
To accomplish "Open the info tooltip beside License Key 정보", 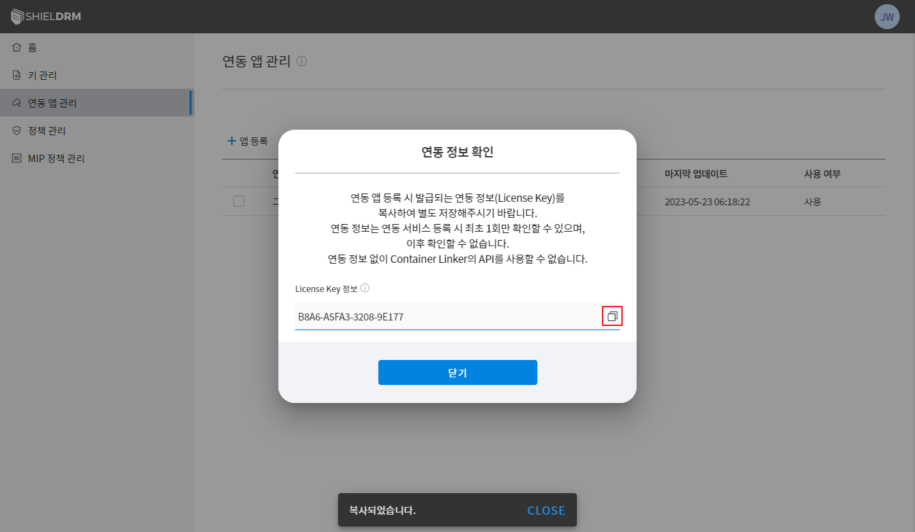I will pyautogui.click(x=364, y=287).
